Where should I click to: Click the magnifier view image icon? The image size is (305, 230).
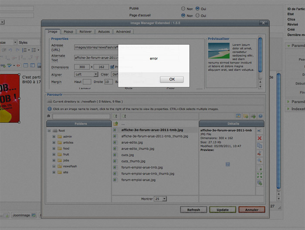(x=260, y=160)
